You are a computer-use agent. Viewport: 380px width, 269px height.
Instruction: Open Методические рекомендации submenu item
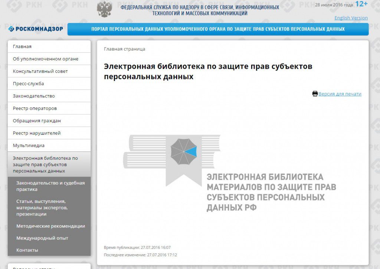[x=50, y=226]
